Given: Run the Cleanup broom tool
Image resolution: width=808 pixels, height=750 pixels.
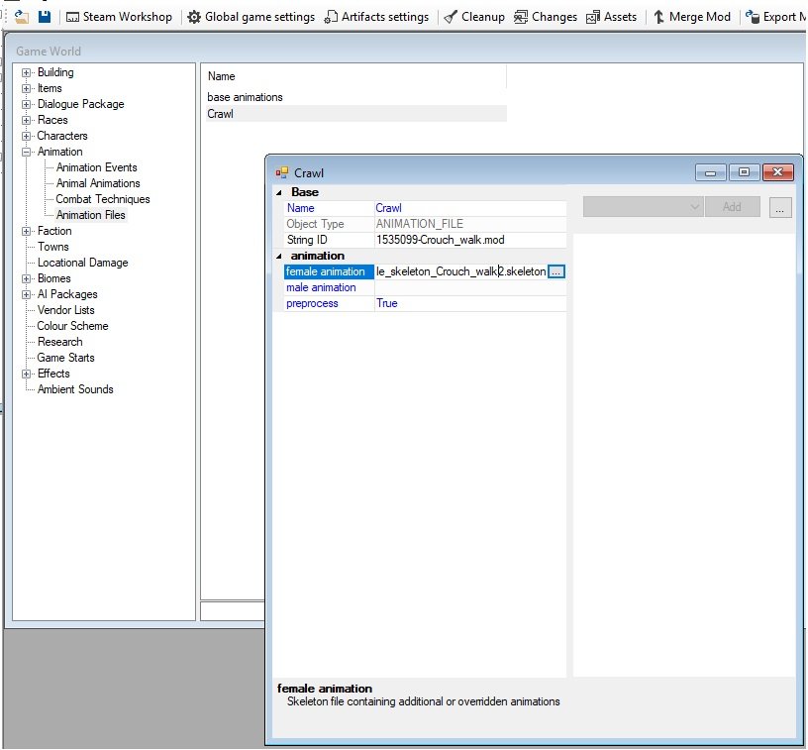Looking at the screenshot, I should pyautogui.click(x=474, y=17).
